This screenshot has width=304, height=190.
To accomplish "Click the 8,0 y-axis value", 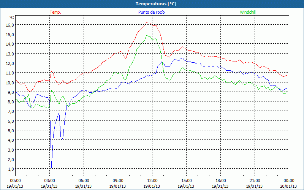I will pyautogui.click(x=11, y=102).
